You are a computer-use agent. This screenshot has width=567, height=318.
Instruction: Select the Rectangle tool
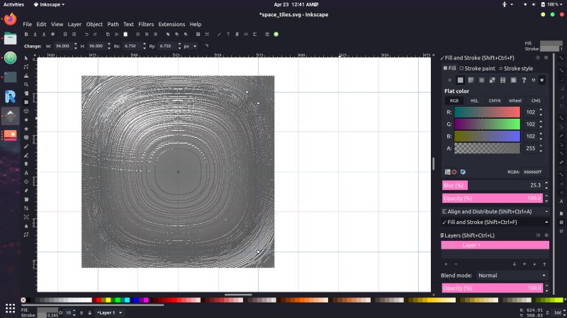[26, 102]
